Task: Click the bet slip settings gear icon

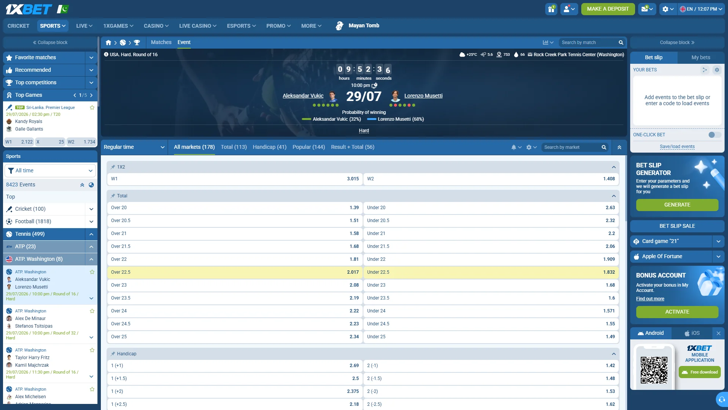Action: coord(717,70)
